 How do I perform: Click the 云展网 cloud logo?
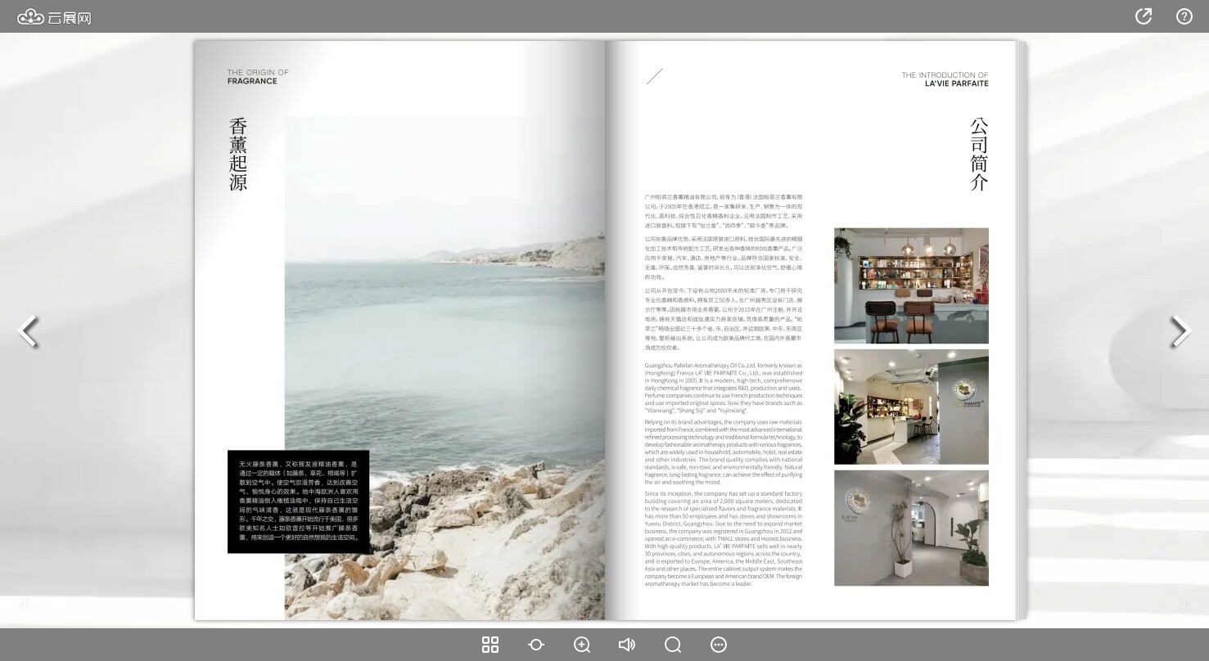point(54,17)
